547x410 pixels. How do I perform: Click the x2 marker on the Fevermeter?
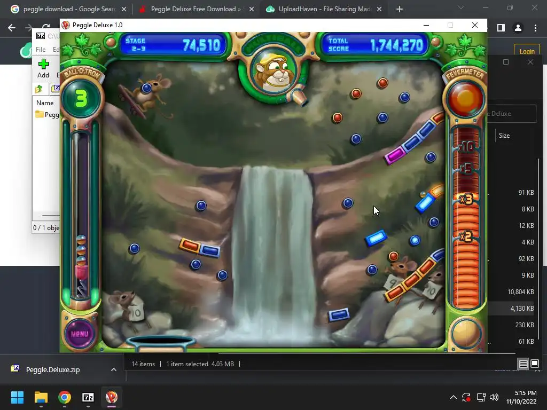pos(466,236)
